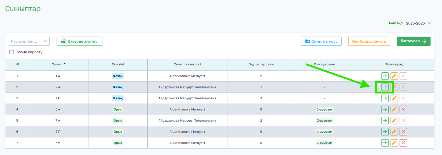Open details arrow for class 2 Б
This screenshot has width=442, height=155.
(x=385, y=98)
